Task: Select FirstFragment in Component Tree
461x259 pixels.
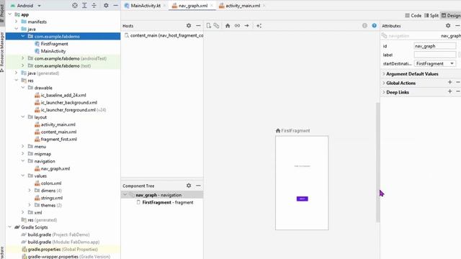Action: coord(168,202)
